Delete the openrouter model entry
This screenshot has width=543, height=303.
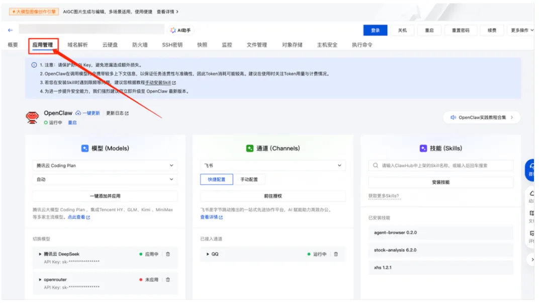pyautogui.click(x=168, y=280)
